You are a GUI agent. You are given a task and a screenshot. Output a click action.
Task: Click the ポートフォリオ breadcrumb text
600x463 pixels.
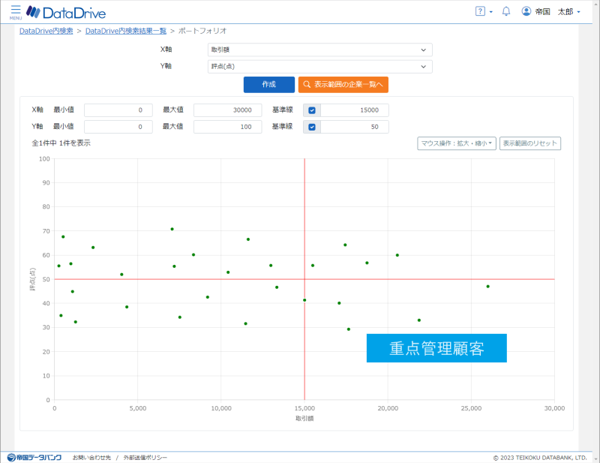click(202, 31)
